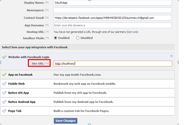Viewport: 184px width, 125px height.
Task: Follow the Get one hosting link
Action: (x=132, y=32)
